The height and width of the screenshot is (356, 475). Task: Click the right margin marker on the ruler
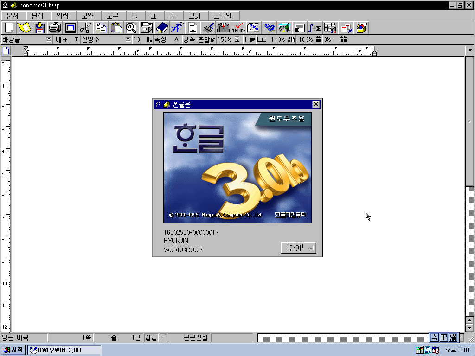coord(374,53)
